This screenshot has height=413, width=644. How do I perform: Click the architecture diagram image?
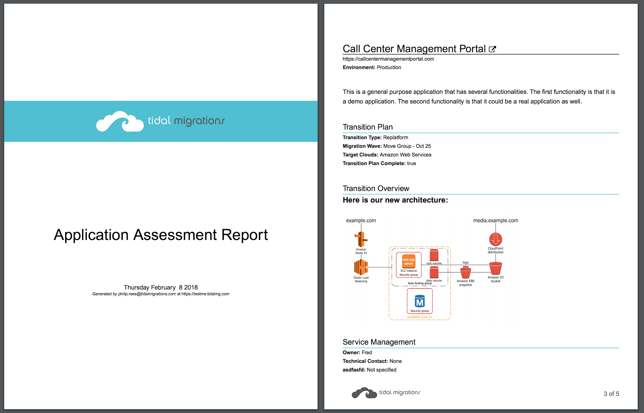[432, 268]
